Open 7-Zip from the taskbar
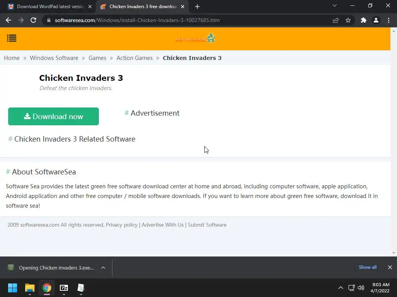The image size is (397, 297). pyautogui.click(x=64, y=288)
